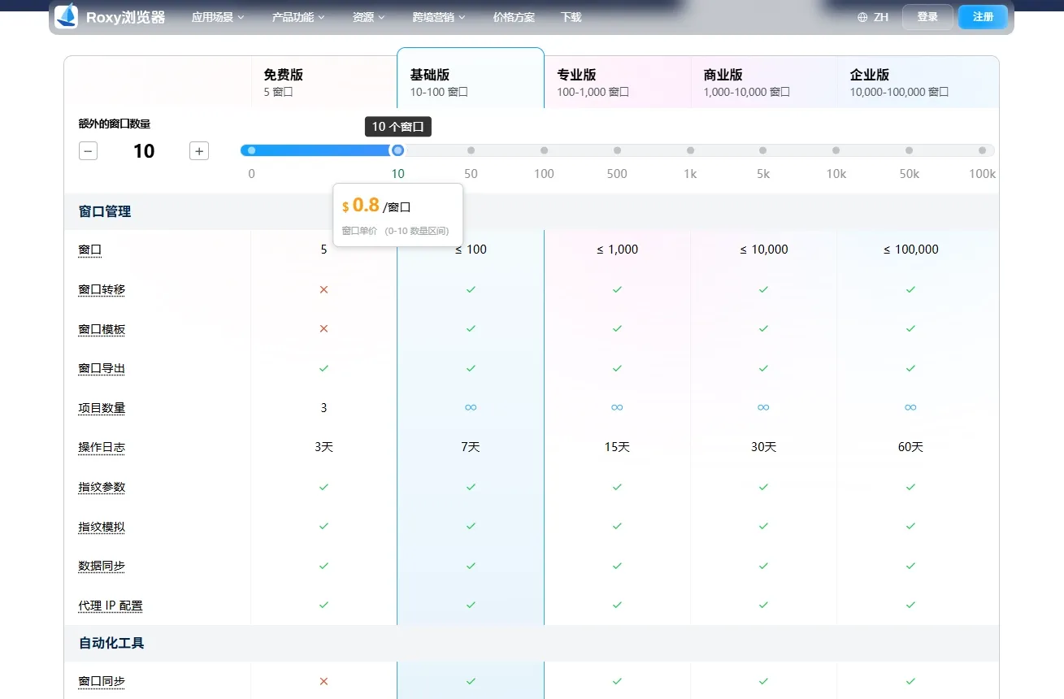Set slider to the 500 stop
The height and width of the screenshot is (699, 1064).
617,150
